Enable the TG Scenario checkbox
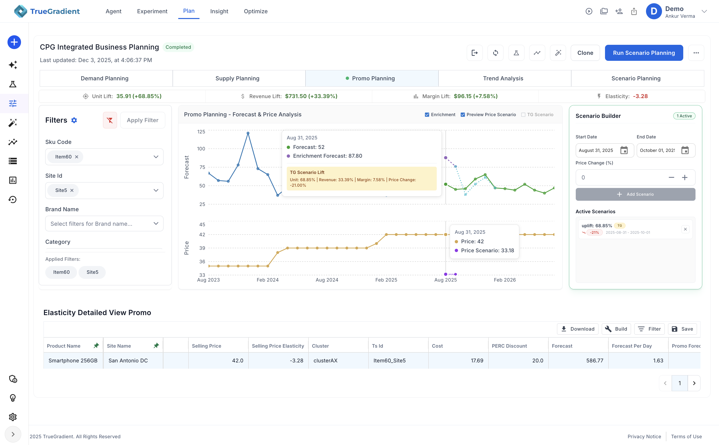This screenshot has height=445, width=719. pos(523,115)
